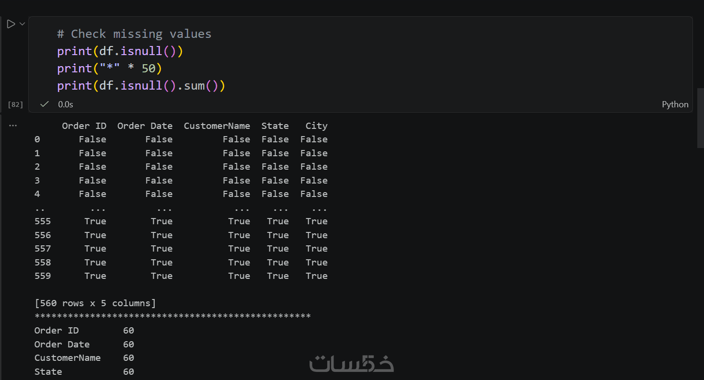The height and width of the screenshot is (380, 704).
Task: Click the vertical scrollbar thumb
Action: point(700,118)
